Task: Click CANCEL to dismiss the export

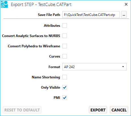Action: pyautogui.click(x=119, y=110)
